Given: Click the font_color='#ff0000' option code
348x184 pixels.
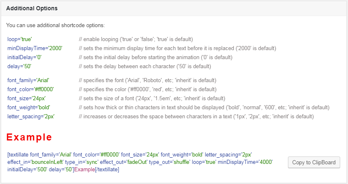Looking at the screenshot, I should (31, 89).
